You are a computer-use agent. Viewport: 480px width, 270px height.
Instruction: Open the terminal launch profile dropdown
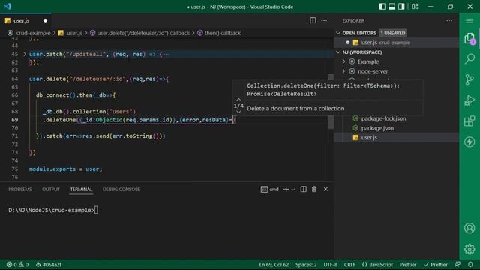point(293,190)
